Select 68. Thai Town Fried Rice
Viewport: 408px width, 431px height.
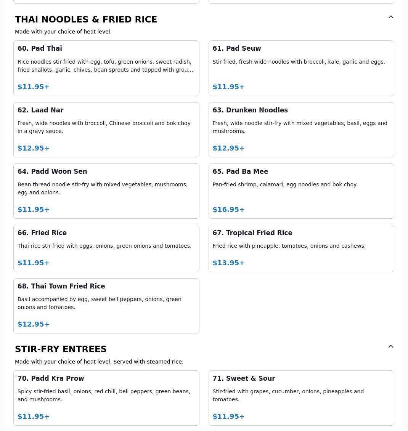[106, 306]
